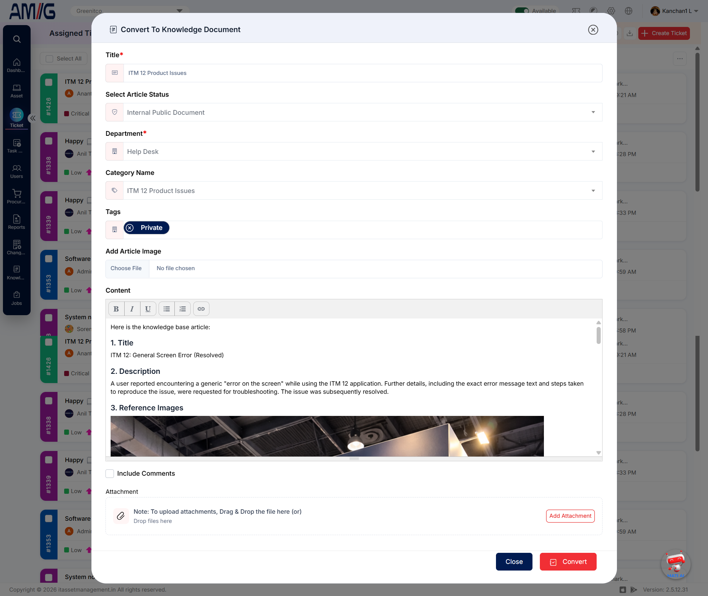Open Procurement module in sidebar

[x=17, y=197]
